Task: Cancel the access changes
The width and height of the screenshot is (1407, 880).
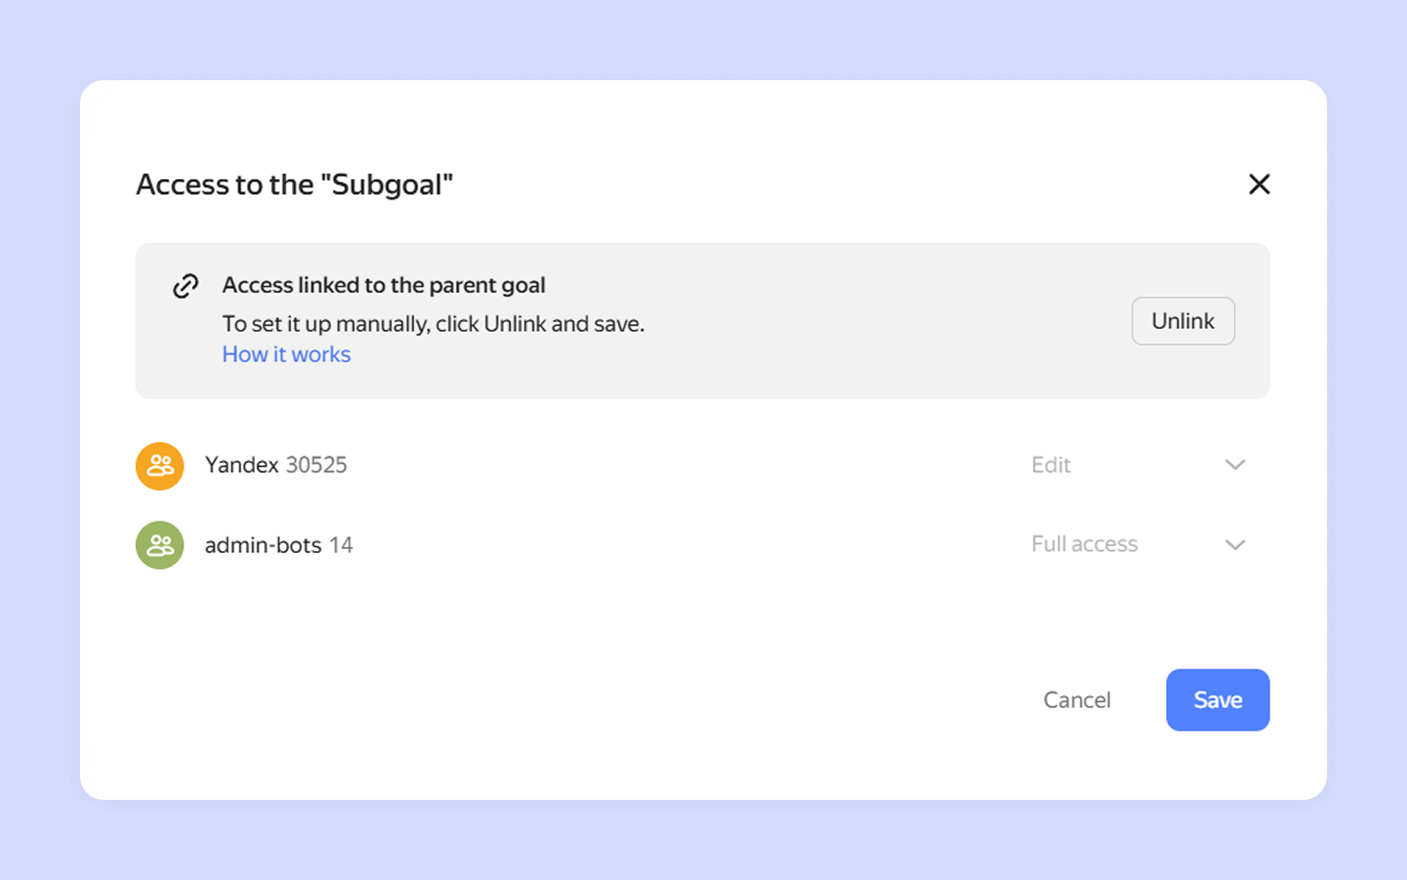Action: (1077, 700)
